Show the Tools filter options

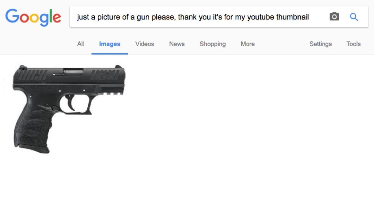click(x=354, y=44)
